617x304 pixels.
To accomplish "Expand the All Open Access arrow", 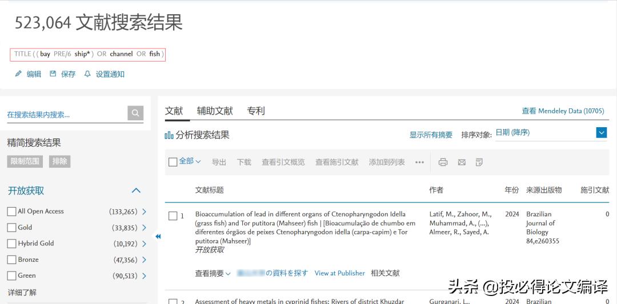I will click(x=144, y=211).
